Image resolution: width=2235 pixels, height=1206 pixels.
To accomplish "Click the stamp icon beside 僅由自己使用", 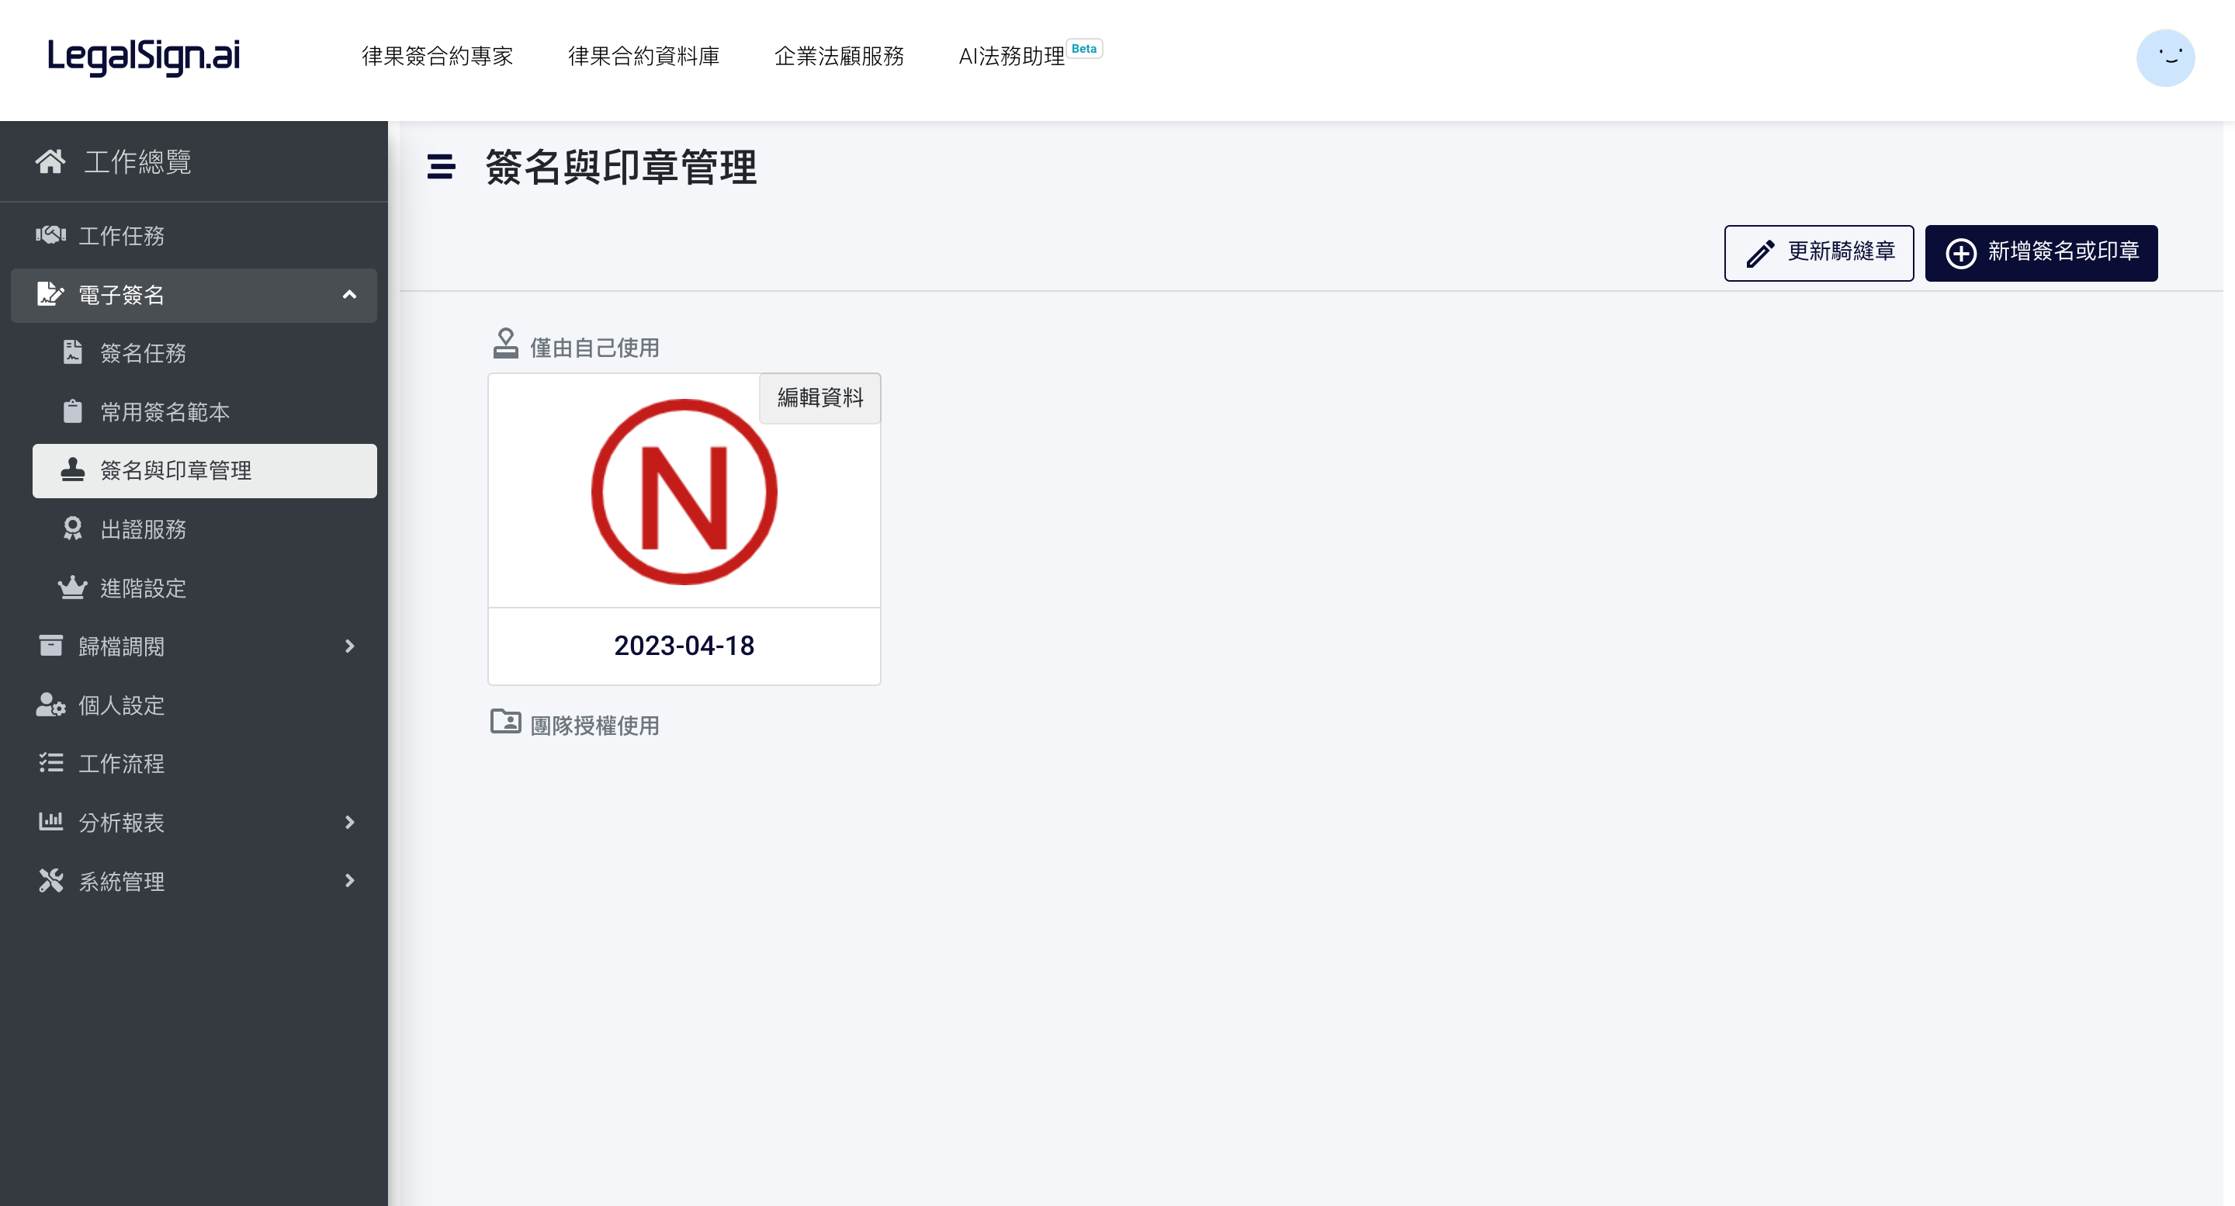I will click(x=505, y=344).
